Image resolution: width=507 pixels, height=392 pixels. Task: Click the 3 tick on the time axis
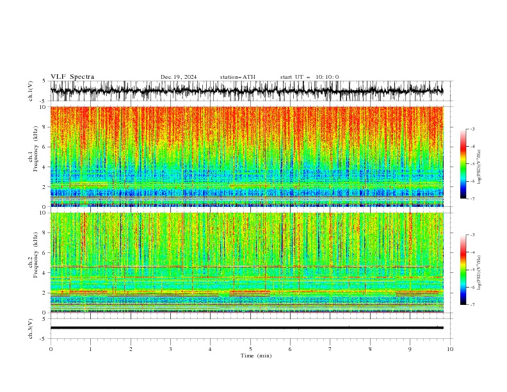pos(170,349)
